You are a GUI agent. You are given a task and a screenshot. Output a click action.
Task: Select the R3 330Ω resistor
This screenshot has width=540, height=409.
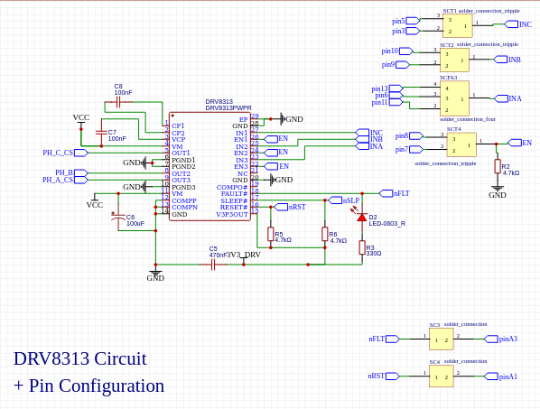point(362,247)
